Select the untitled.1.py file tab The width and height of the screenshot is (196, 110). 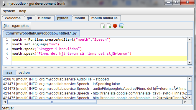click(x=41, y=33)
